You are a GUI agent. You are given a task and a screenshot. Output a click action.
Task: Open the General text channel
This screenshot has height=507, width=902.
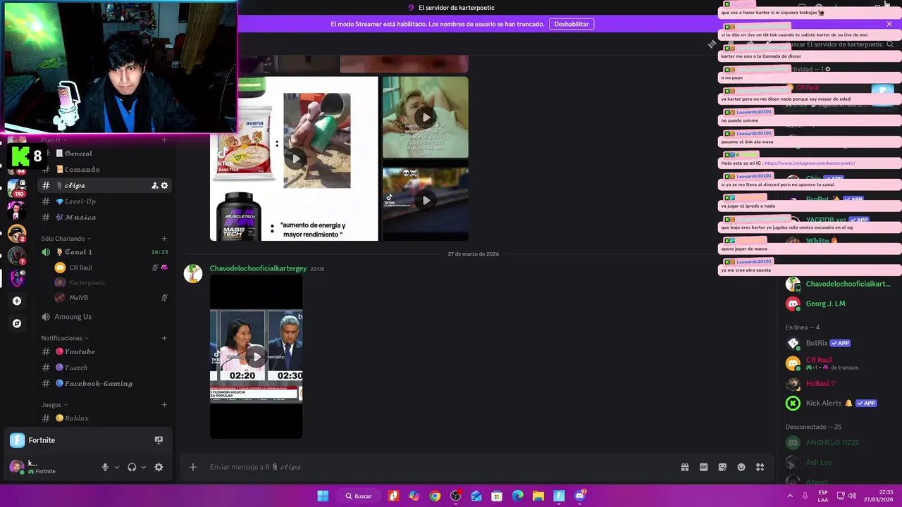[x=104, y=154]
